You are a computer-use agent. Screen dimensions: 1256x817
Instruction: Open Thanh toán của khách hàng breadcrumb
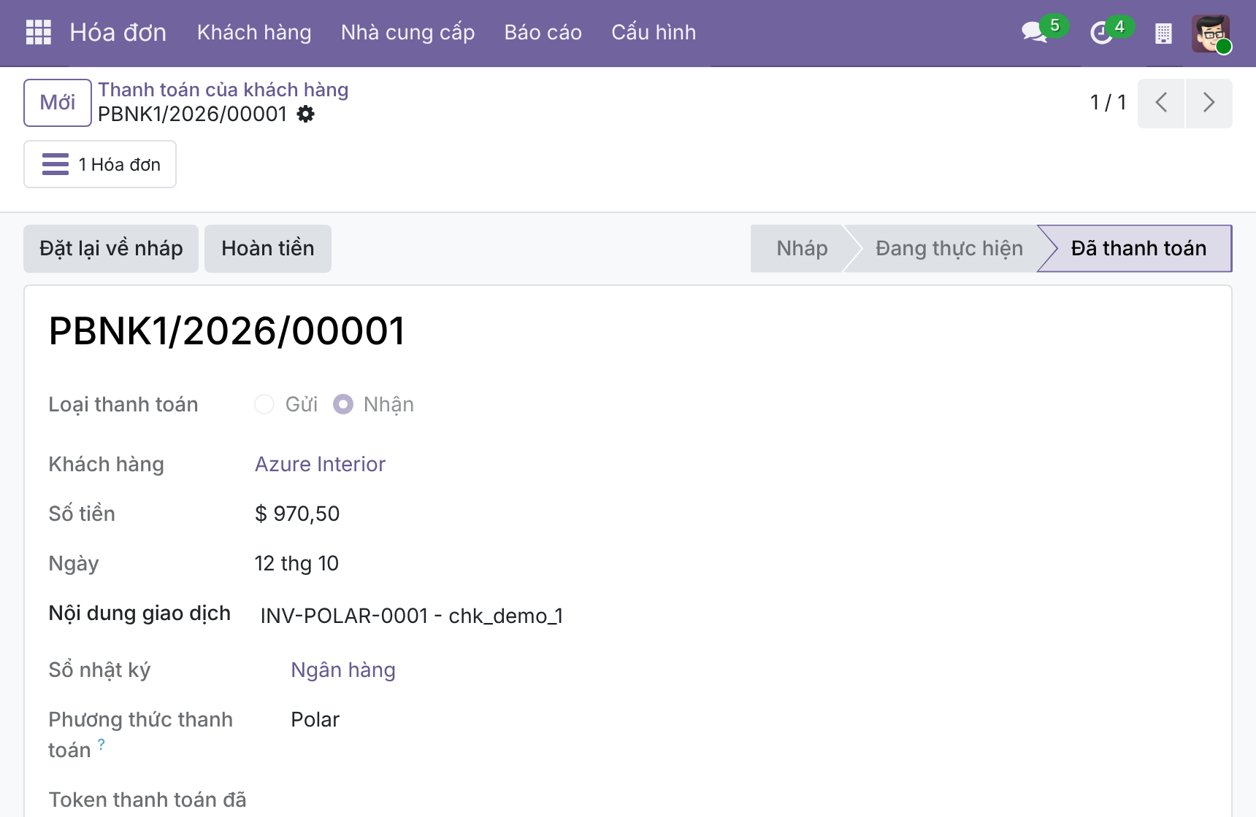point(223,90)
